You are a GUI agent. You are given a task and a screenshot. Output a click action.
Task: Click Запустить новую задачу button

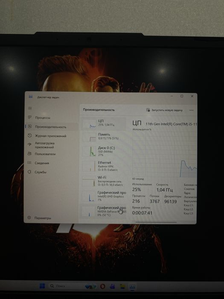(165, 110)
